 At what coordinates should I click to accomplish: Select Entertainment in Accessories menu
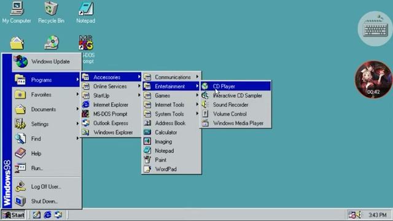point(171,87)
